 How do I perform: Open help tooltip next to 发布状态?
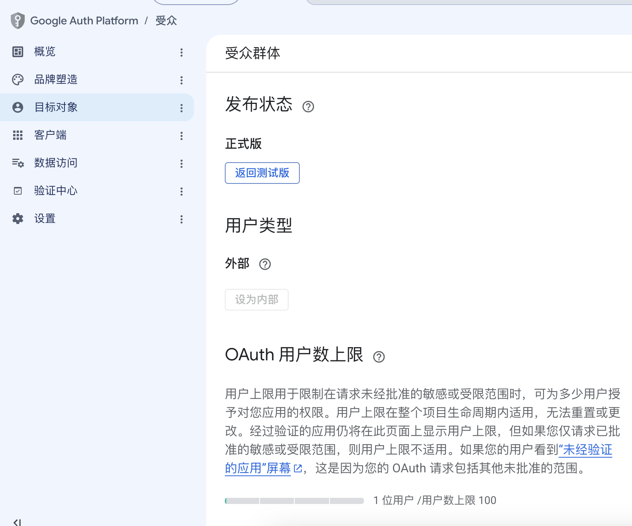click(308, 107)
